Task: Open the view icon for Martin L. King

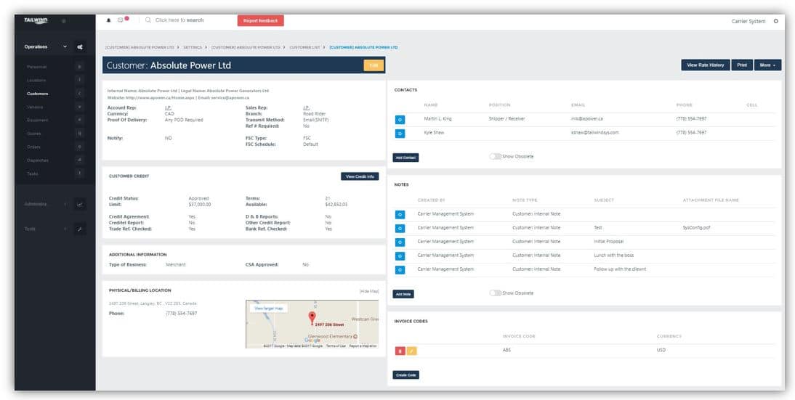Action: [x=399, y=118]
